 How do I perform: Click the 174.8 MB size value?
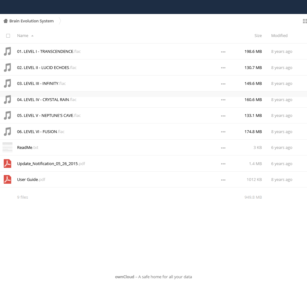[x=253, y=132]
